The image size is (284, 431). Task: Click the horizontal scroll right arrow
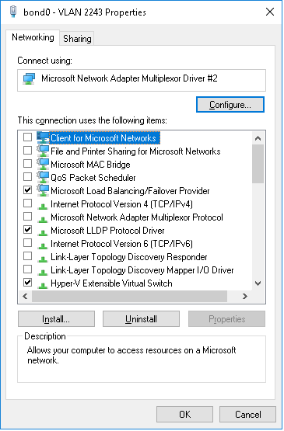point(244,297)
